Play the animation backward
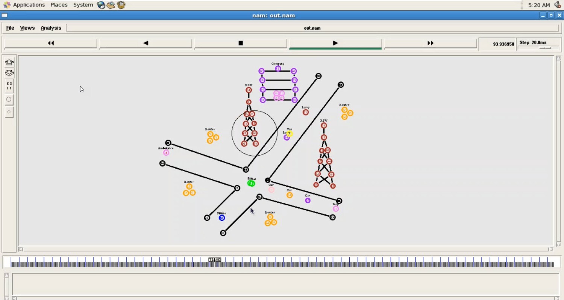The width and height of the screenshot is (564, 300). [146, 43]
